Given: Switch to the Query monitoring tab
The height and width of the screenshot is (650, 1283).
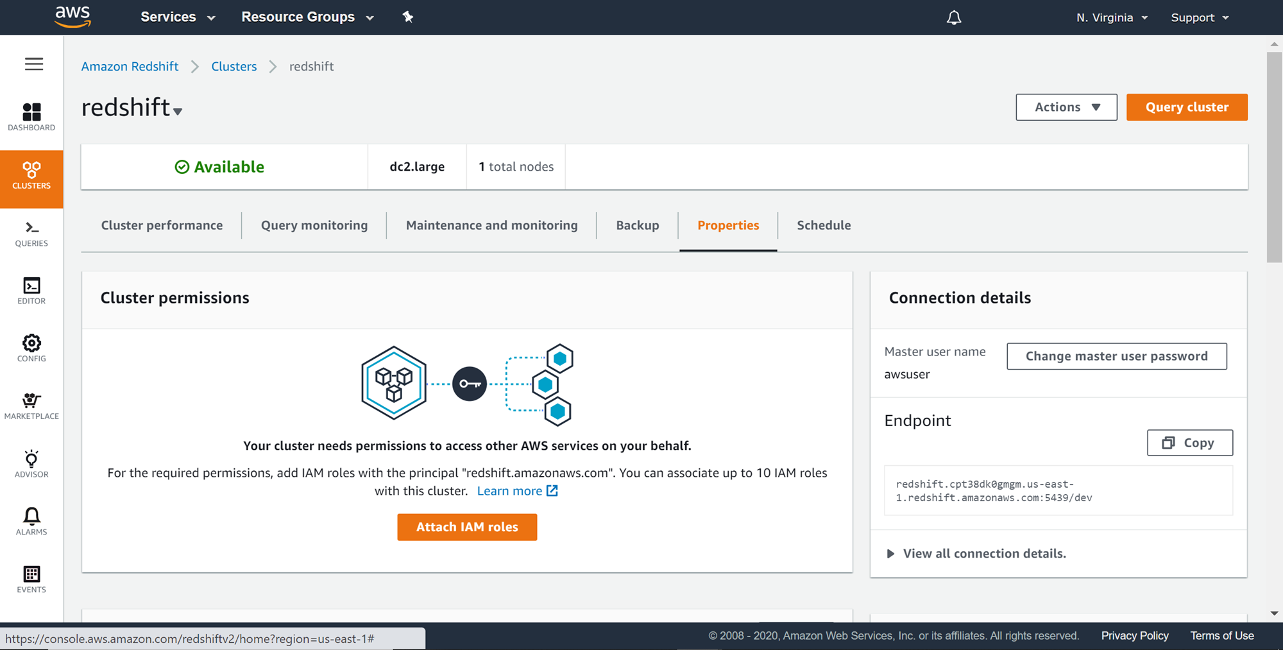Looking at the screenshot, I should pyautogui.click(x=314, y=225).
